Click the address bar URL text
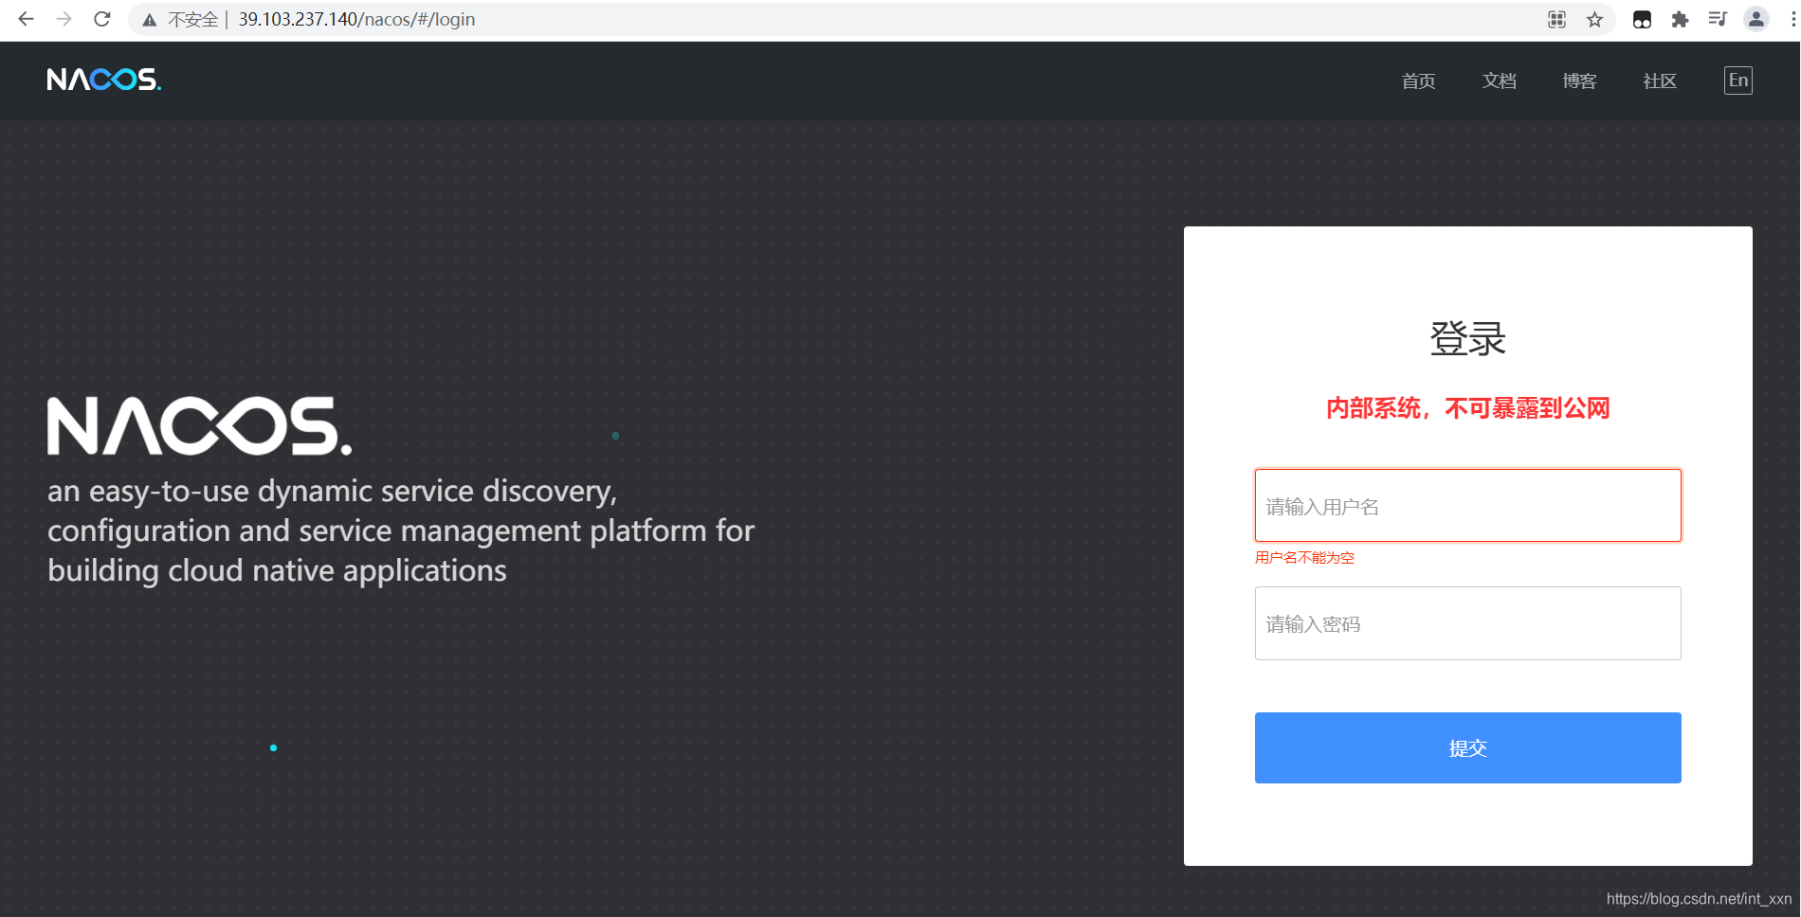The image size is (1801, 917). coord(356,19)
